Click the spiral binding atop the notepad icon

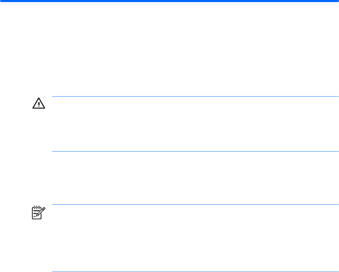(x=36, y=207)
